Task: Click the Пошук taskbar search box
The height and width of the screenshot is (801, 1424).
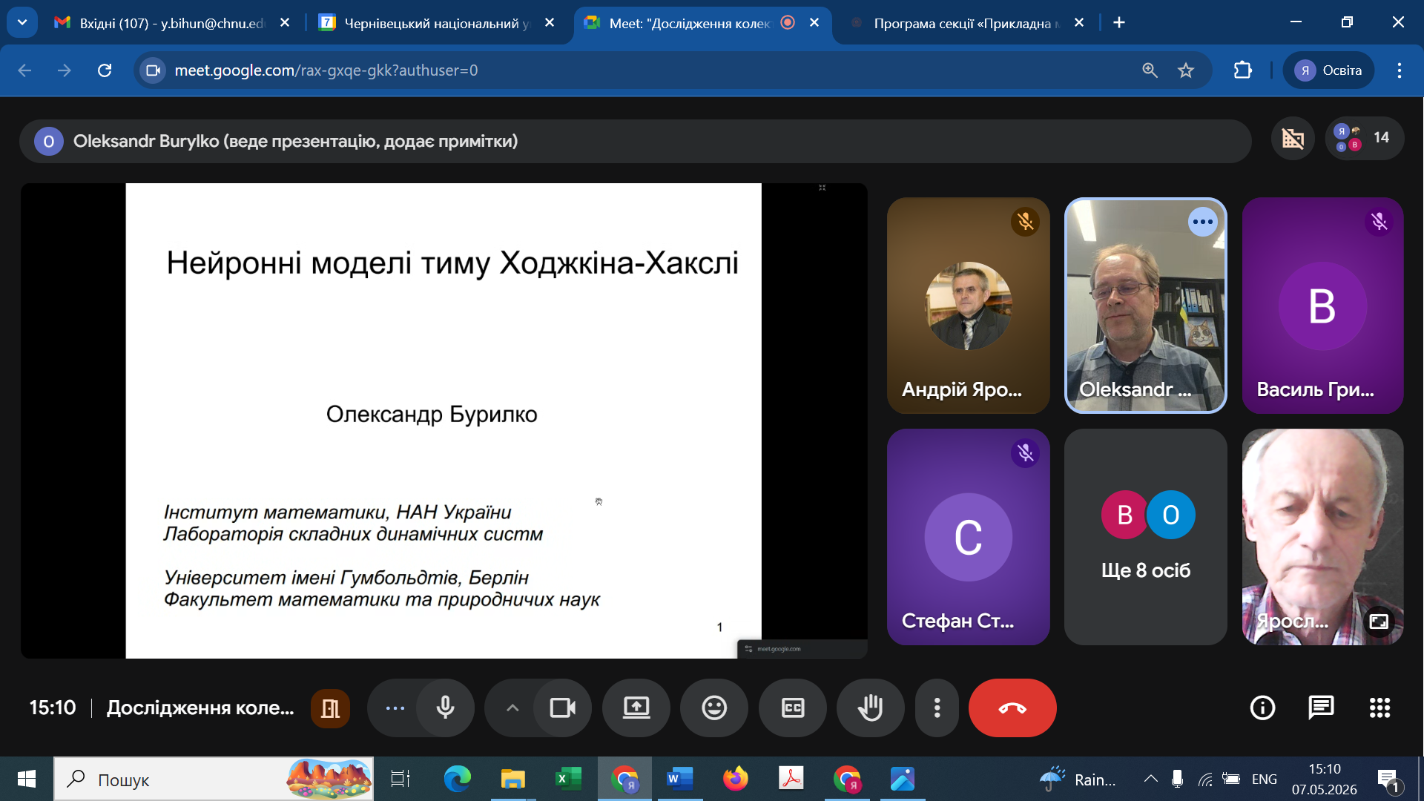Action: 214,779
